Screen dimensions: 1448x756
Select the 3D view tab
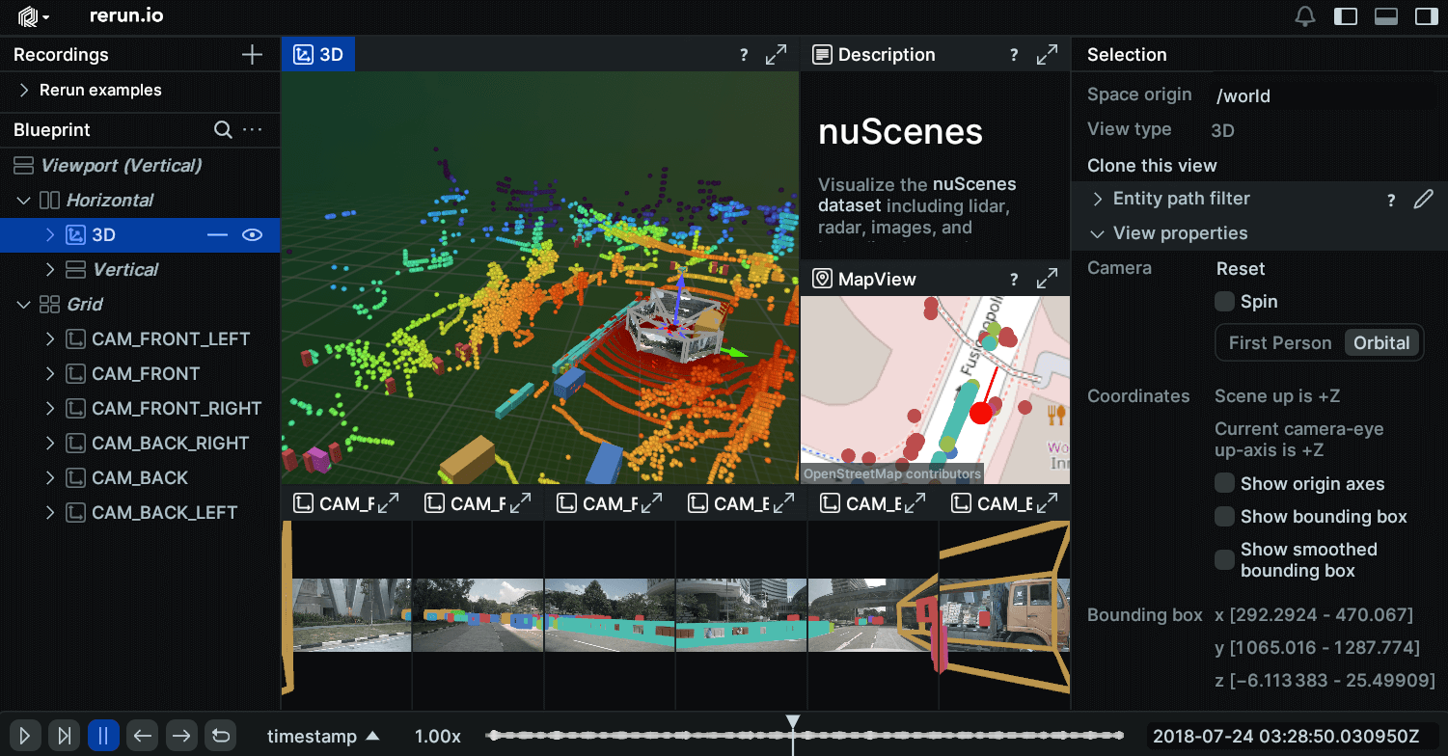tap(318, 55)
